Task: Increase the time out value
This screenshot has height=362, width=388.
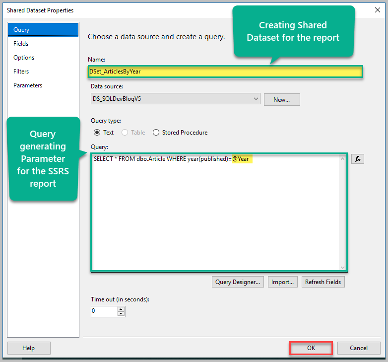Action: 121,309
